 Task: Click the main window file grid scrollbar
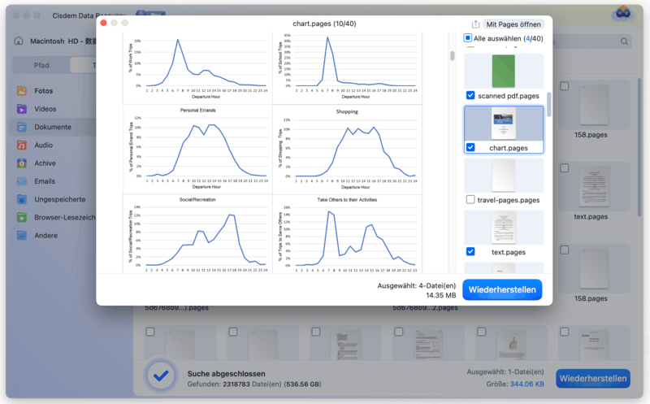click(x=639, y=147)
